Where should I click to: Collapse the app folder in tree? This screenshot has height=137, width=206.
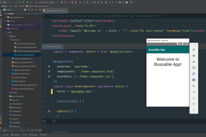[8, 36]
